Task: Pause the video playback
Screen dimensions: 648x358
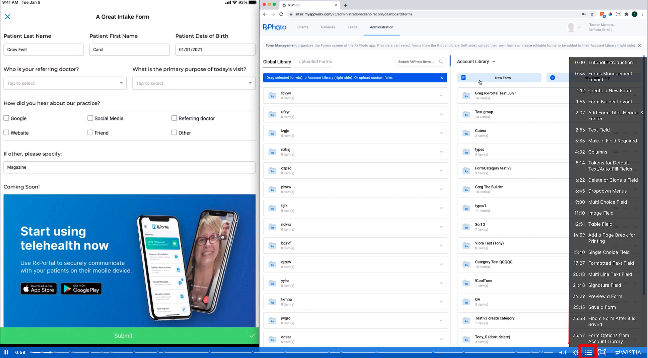Action: [x=6, y=352]
